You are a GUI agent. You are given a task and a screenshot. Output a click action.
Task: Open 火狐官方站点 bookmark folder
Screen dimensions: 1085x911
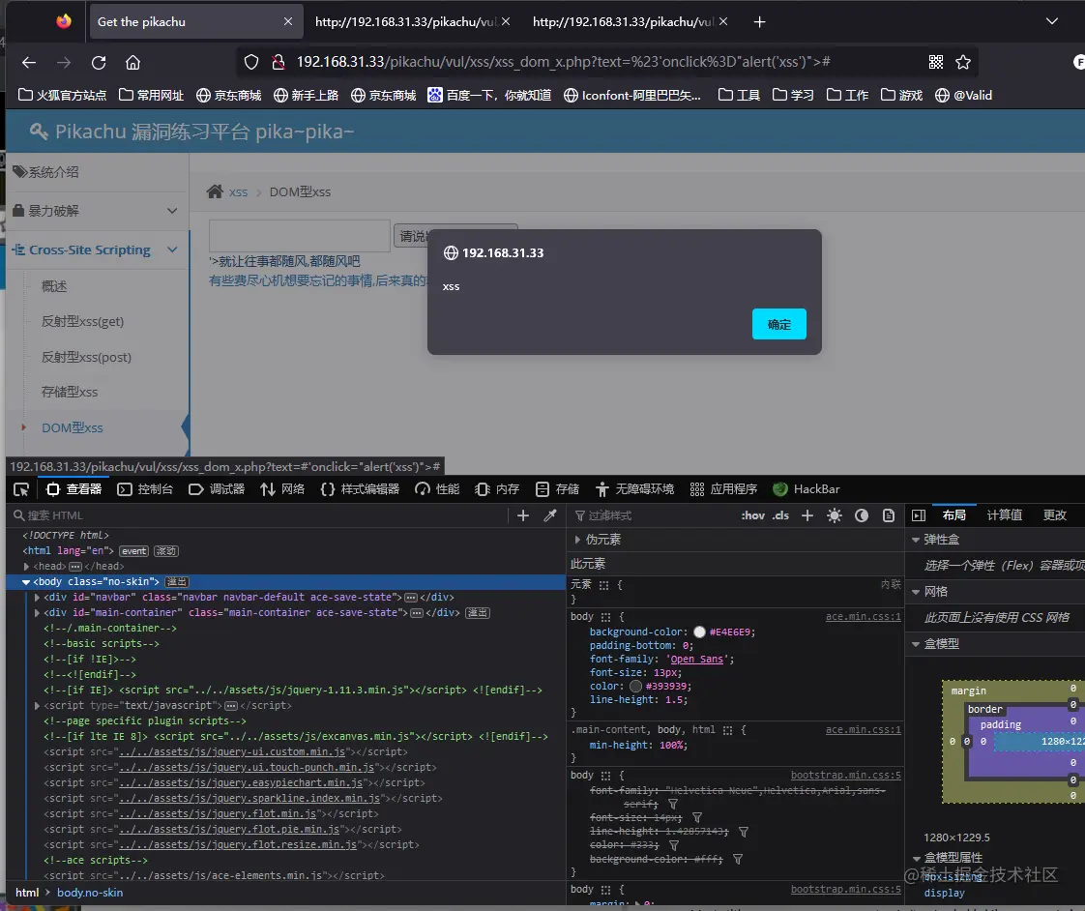(62, 95)
